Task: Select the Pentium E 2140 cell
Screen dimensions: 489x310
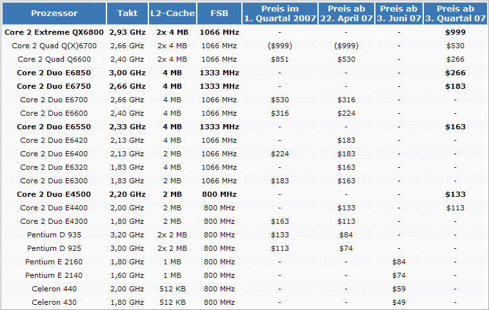Action: click(x=54, y=275)
